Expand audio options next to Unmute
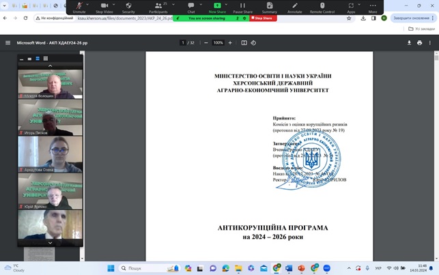The width and height of the screenshot is (439, 275). [x=87, y=5]
